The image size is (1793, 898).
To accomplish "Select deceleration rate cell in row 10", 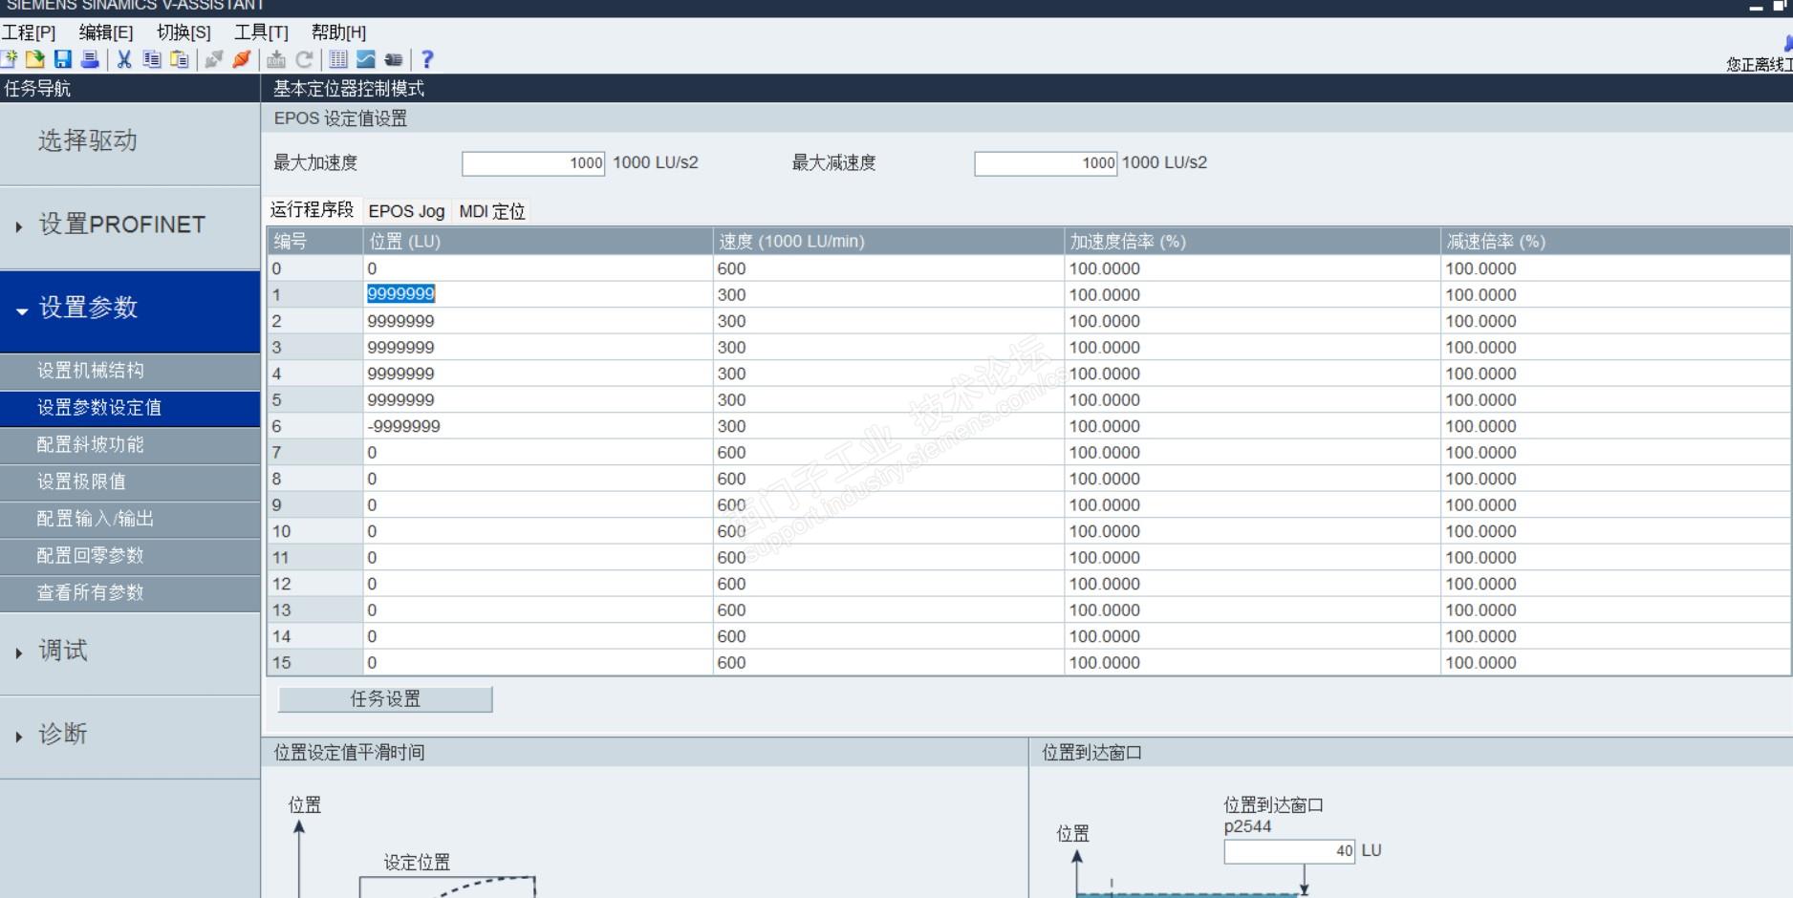I will pos(1615,531).
